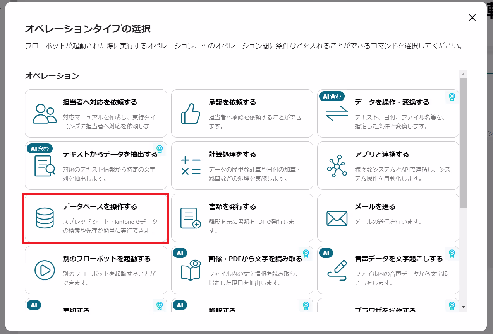This screenshot has width=493, height=334.
Task: Choose the テキストからデータを抽出する operation title
Action: click(110, 155)
